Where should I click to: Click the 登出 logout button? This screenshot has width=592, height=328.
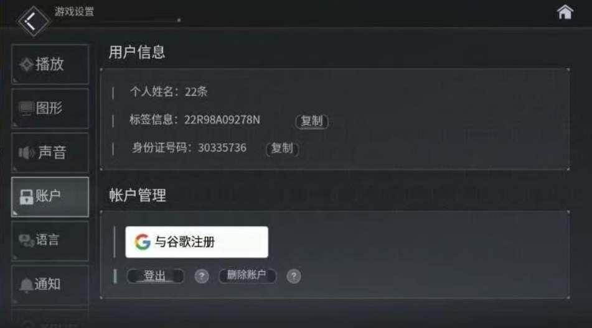click(x=155, y=276)
